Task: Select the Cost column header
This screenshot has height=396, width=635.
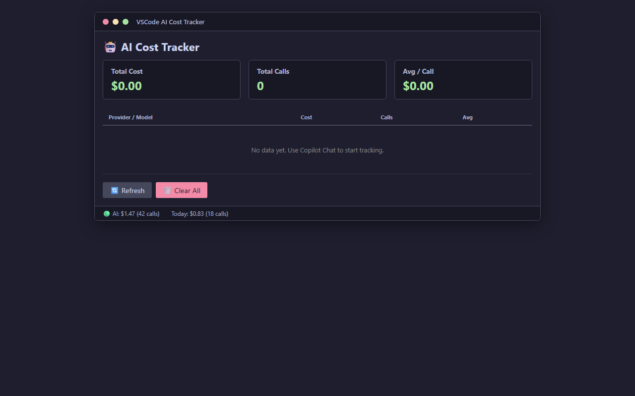Action: 307,117
